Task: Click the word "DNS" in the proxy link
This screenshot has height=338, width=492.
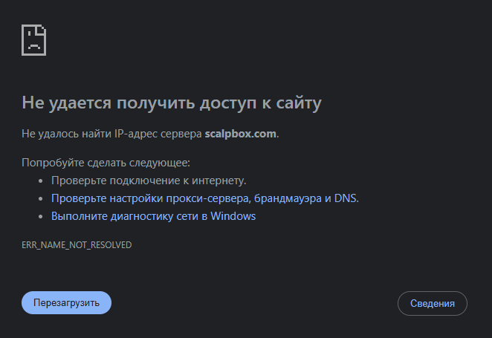Action: point(346,198)
